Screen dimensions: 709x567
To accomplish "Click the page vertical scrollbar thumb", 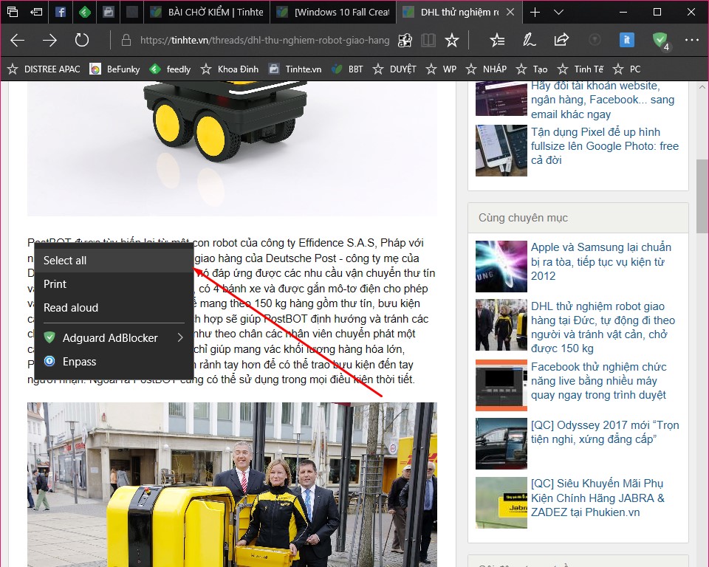I will (702, 196).
